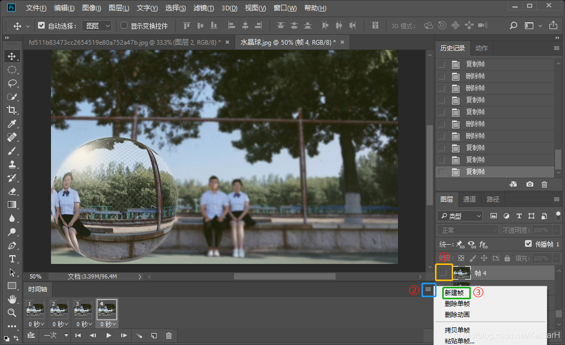Enable show transform controls (显示变换控件) checkbox

click(x=124, y=25)
